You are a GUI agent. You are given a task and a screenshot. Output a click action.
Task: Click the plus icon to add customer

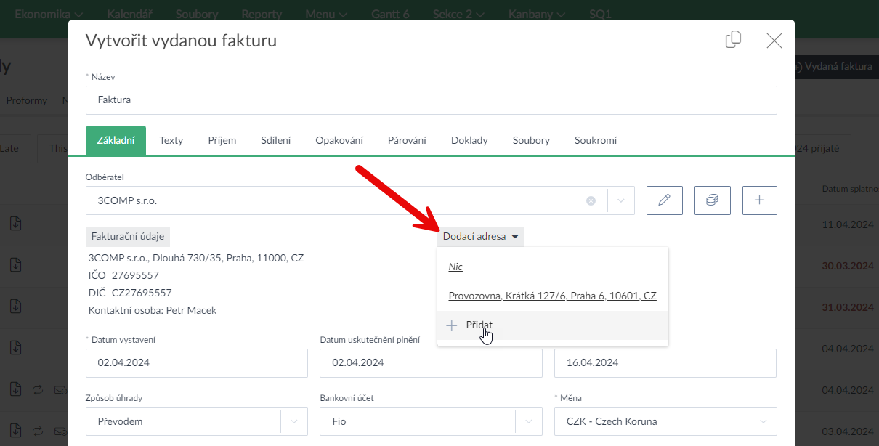point(759,200)
